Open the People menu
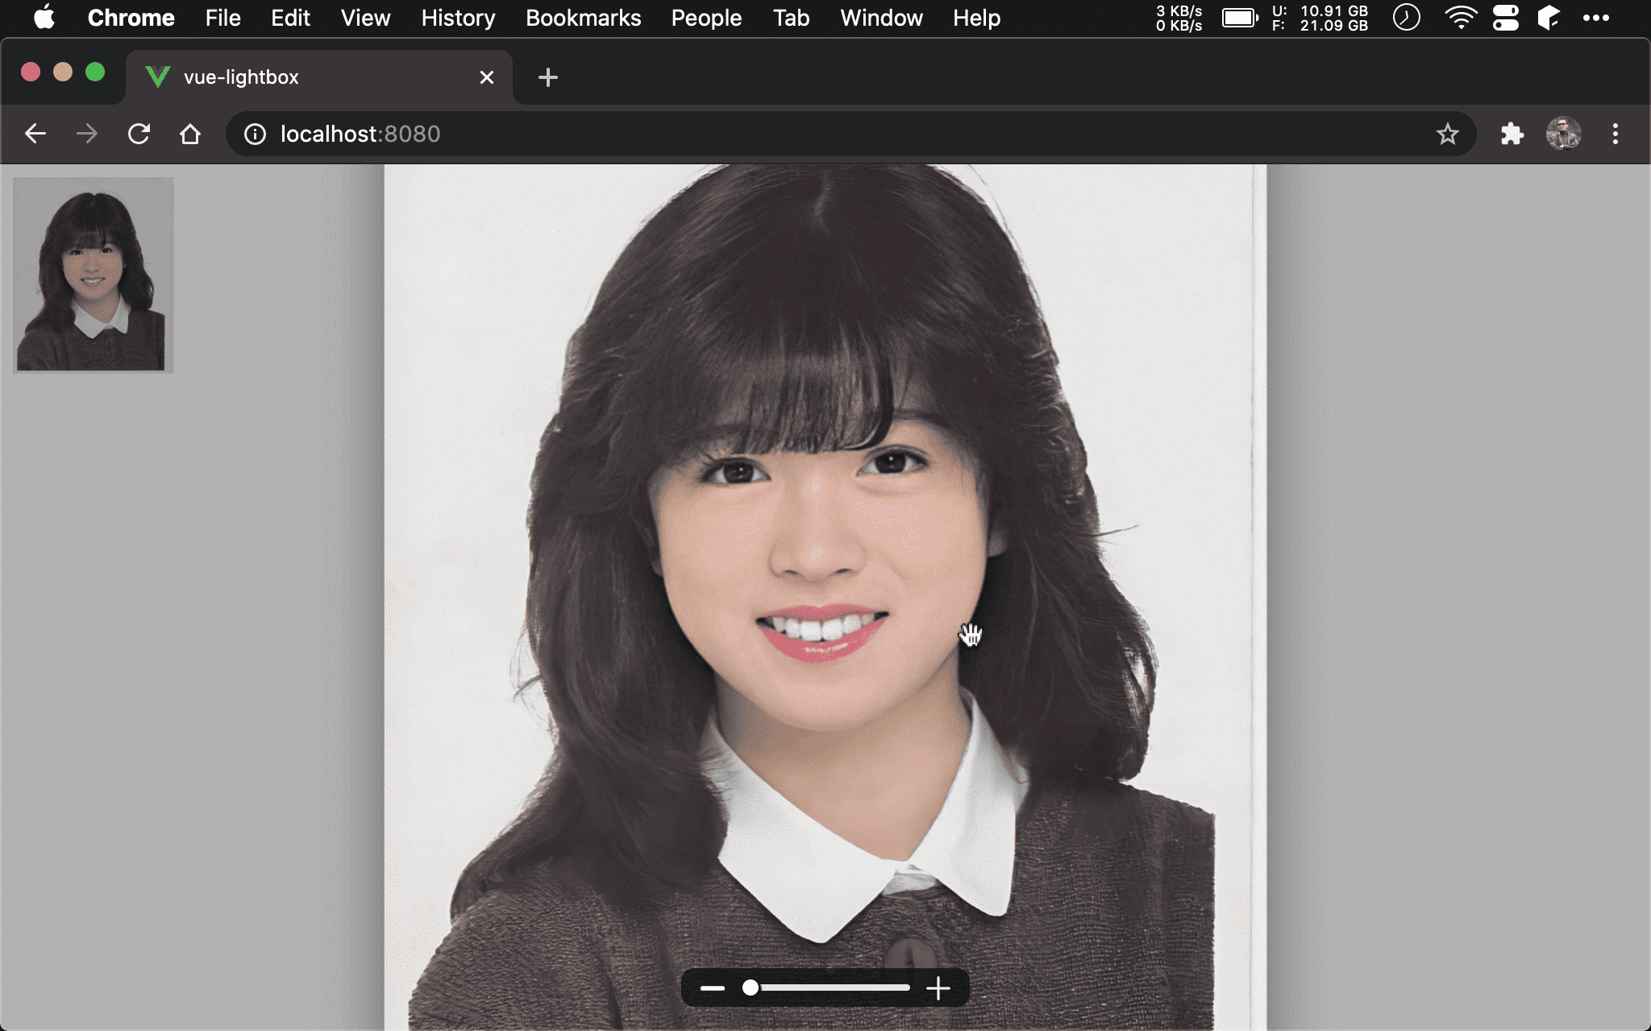The height and width of the screenshot is (1031, 1651). pos(707,18)
